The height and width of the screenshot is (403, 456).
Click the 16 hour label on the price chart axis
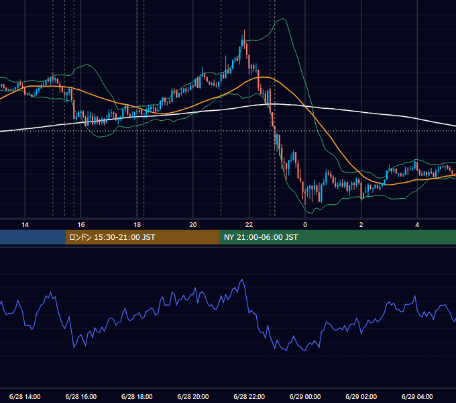point(81,225)
